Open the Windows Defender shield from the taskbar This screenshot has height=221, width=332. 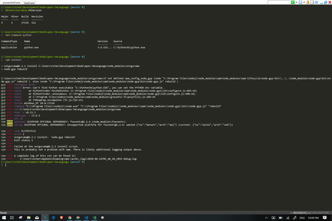102,218
